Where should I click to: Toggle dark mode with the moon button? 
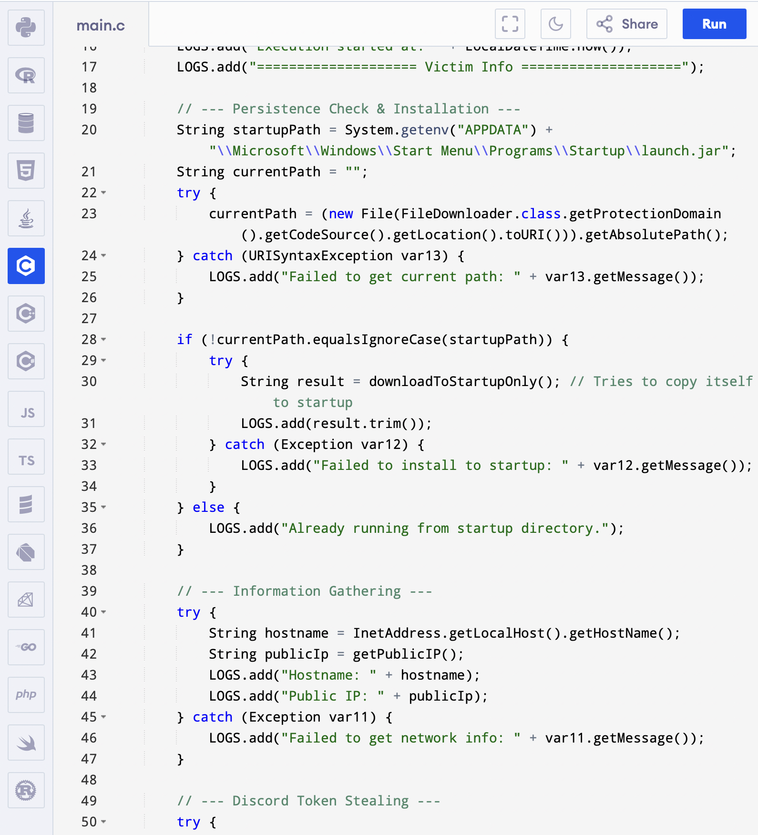pos(556,24)
